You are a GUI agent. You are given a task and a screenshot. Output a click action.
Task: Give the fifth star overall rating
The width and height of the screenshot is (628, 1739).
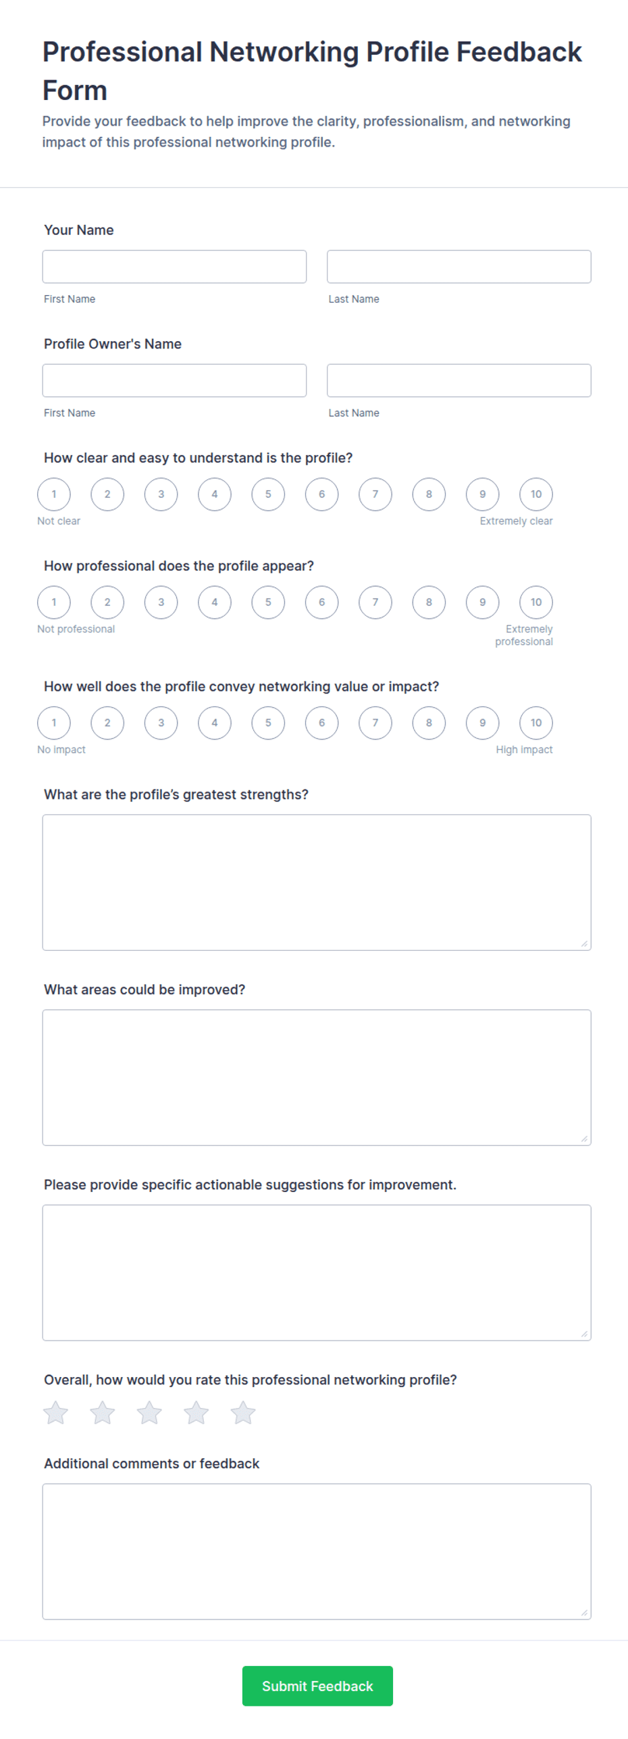tap(243, 1412)
